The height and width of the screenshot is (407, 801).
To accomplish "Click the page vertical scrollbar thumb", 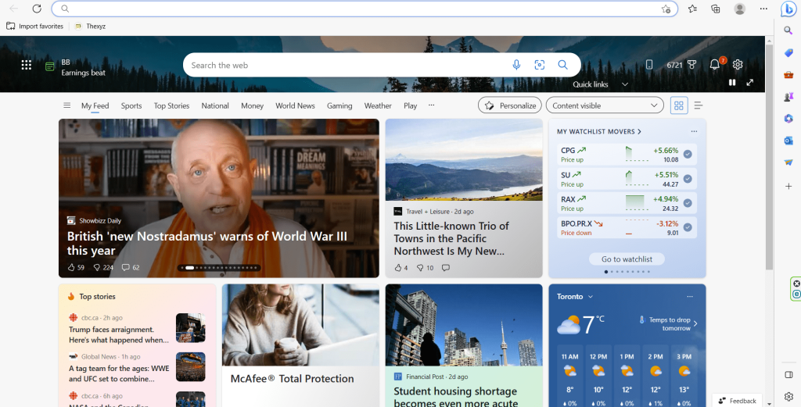I will (x=770, y=157).
